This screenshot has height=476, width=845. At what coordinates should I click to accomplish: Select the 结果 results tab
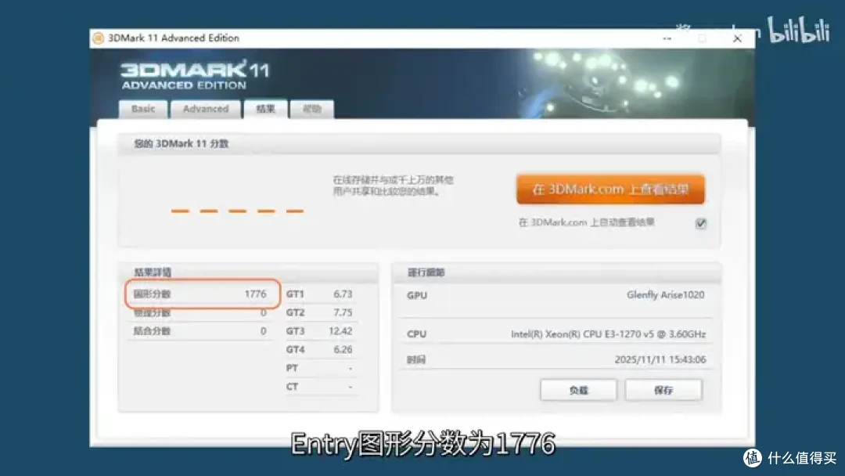point(265,109)
